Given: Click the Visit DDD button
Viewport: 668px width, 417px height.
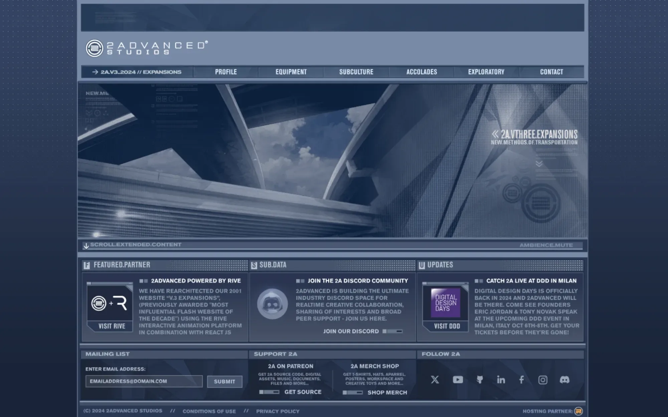Looking at the screenshot, I should tap(447, 326).
